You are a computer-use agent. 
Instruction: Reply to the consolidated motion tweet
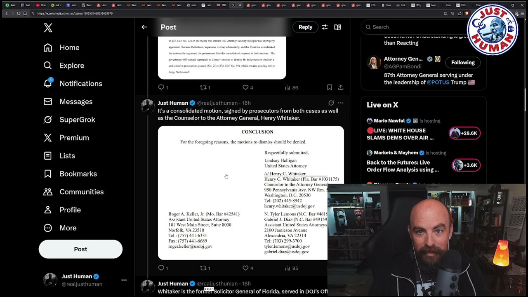(x=161, y=268)
